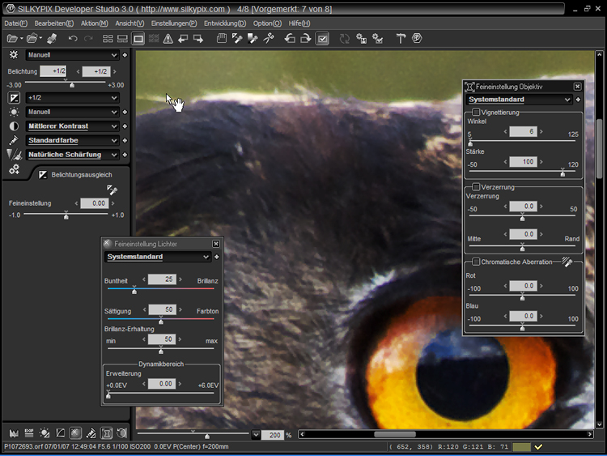Click the undo arrow in the toolbar

73,39
